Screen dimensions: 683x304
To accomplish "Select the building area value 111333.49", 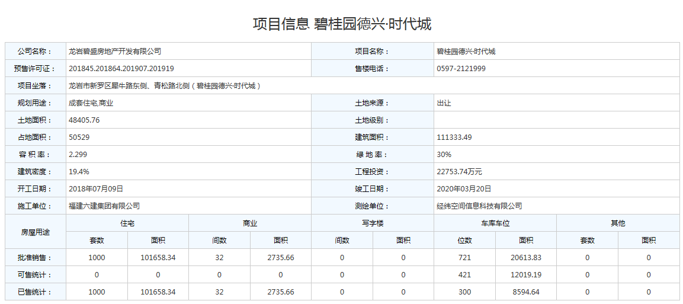I will point(454,137).
